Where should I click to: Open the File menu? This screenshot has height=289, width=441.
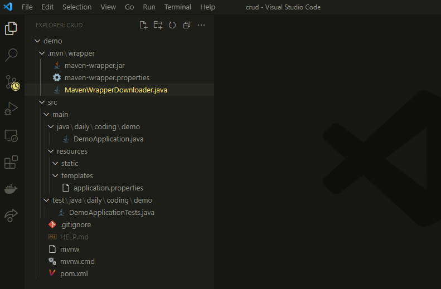(27, 7)
